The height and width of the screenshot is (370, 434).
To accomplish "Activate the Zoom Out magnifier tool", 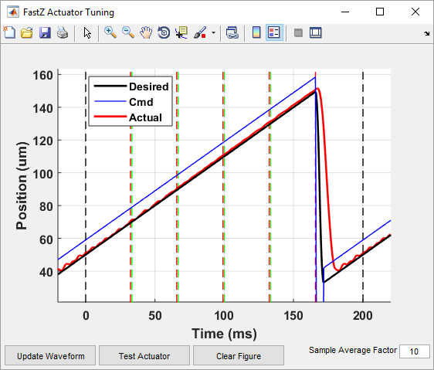I will tap(128, 32).
